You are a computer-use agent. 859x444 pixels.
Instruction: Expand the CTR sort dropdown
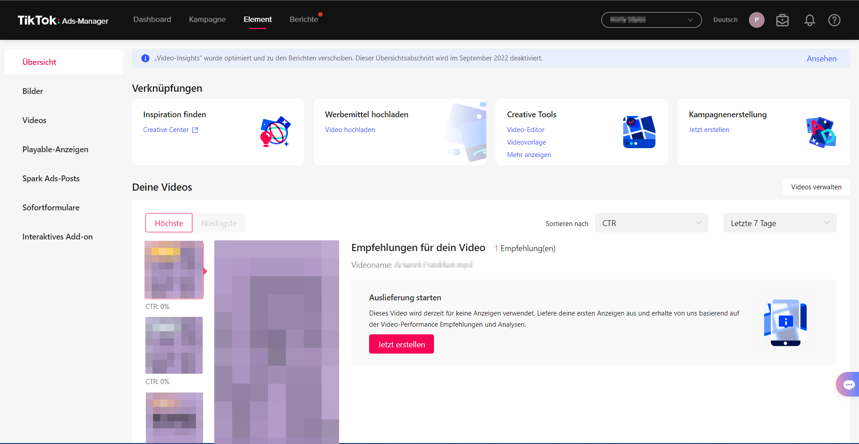(651, 223)
